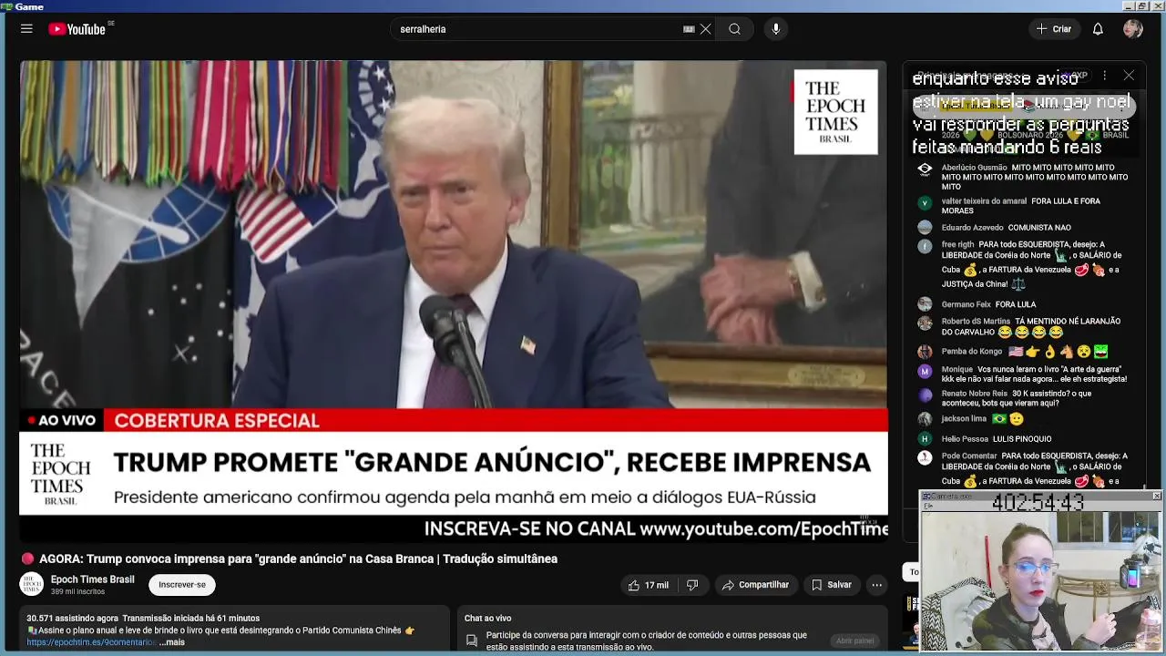Open the YouTube hamburger guide menu
The width and height of the screenshot is (1166, 656).
(x=26, y=29)
